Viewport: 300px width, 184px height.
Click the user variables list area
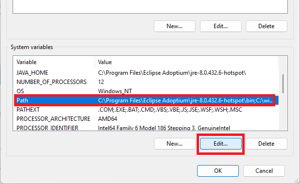150,6
